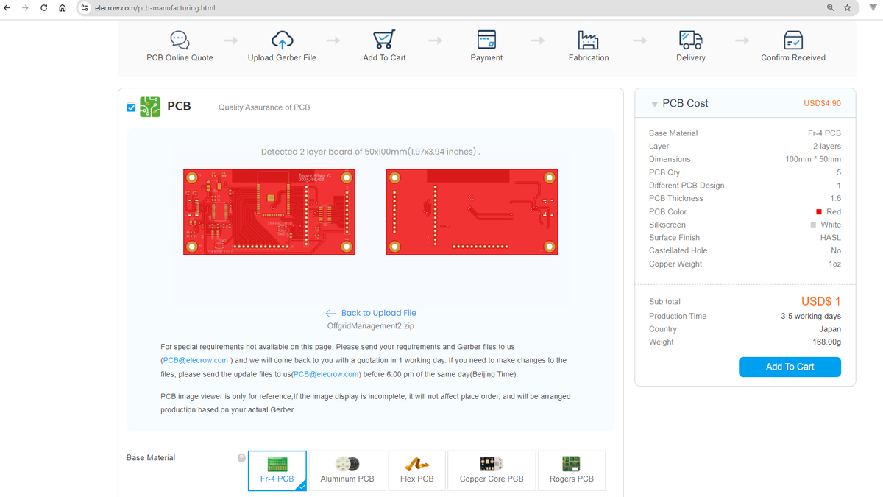Click the red PCB Color swatch
Image resolution: width=883 pixels, height=497 pixels.
tap(819, 212)
